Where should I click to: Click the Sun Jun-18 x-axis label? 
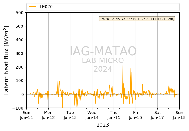click(x=179, y=115)
